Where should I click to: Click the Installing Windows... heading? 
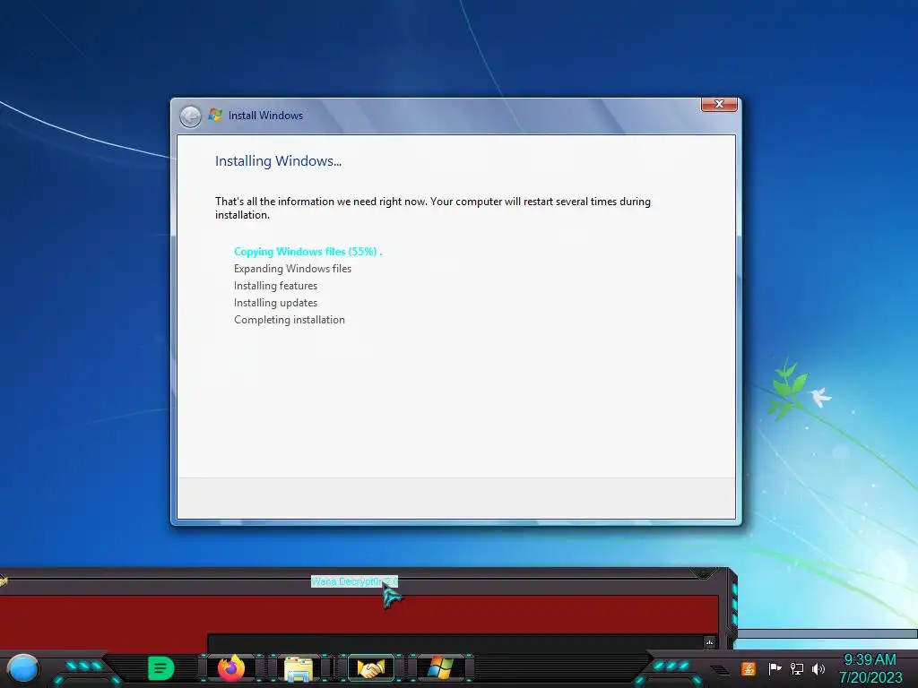click(278, 161)
